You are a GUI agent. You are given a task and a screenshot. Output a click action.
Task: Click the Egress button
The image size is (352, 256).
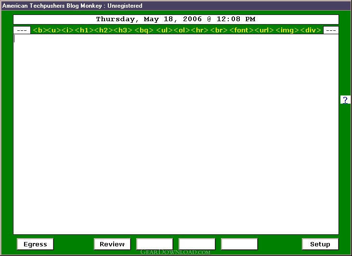pos(35,244)
